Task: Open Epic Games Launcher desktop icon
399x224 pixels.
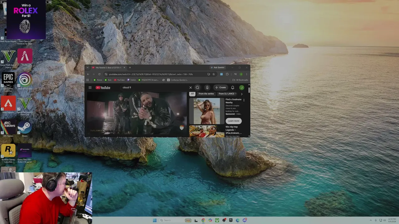Action: coord(8,82)
